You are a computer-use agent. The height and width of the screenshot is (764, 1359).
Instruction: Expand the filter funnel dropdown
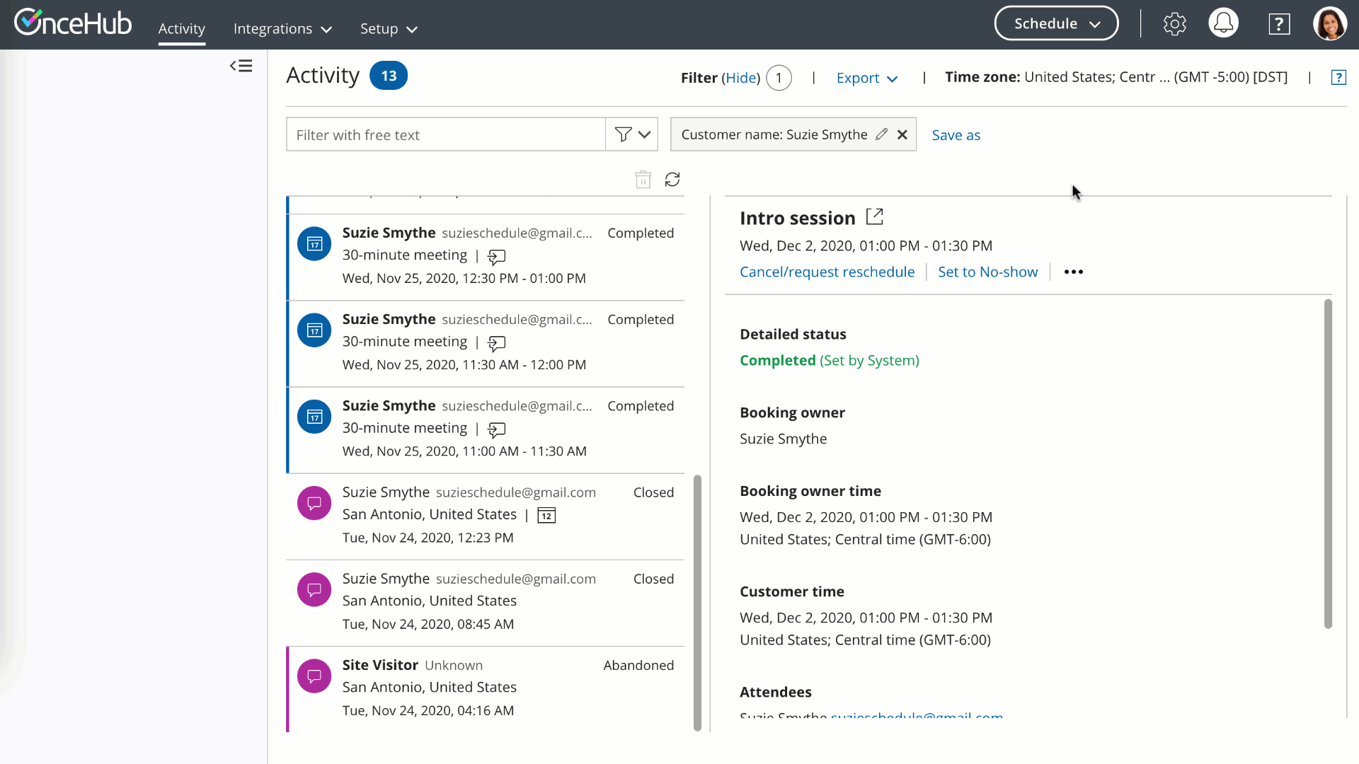coord(632,134)
